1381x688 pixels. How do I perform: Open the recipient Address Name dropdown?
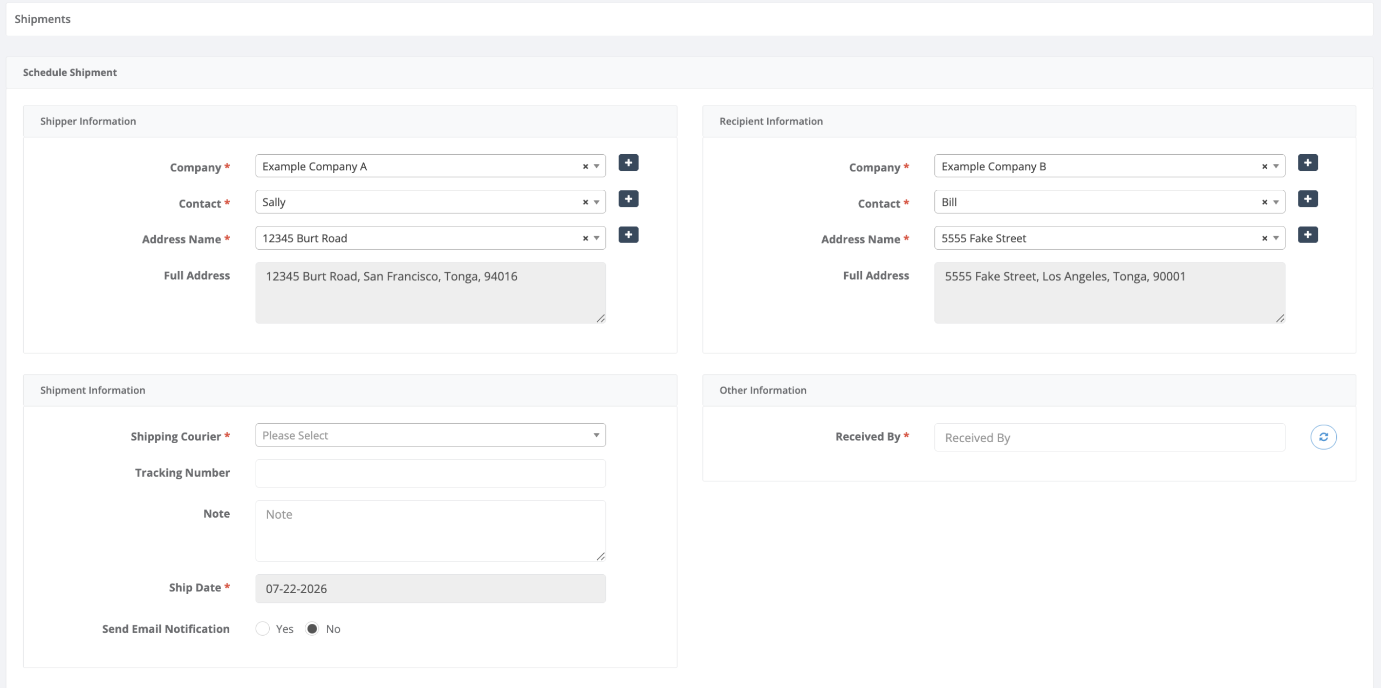[x=1110, y=238]
